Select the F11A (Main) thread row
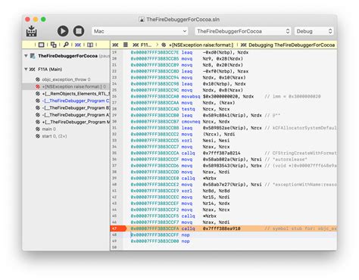This screenshot has width=359, height=280. [x=66, y=69]
